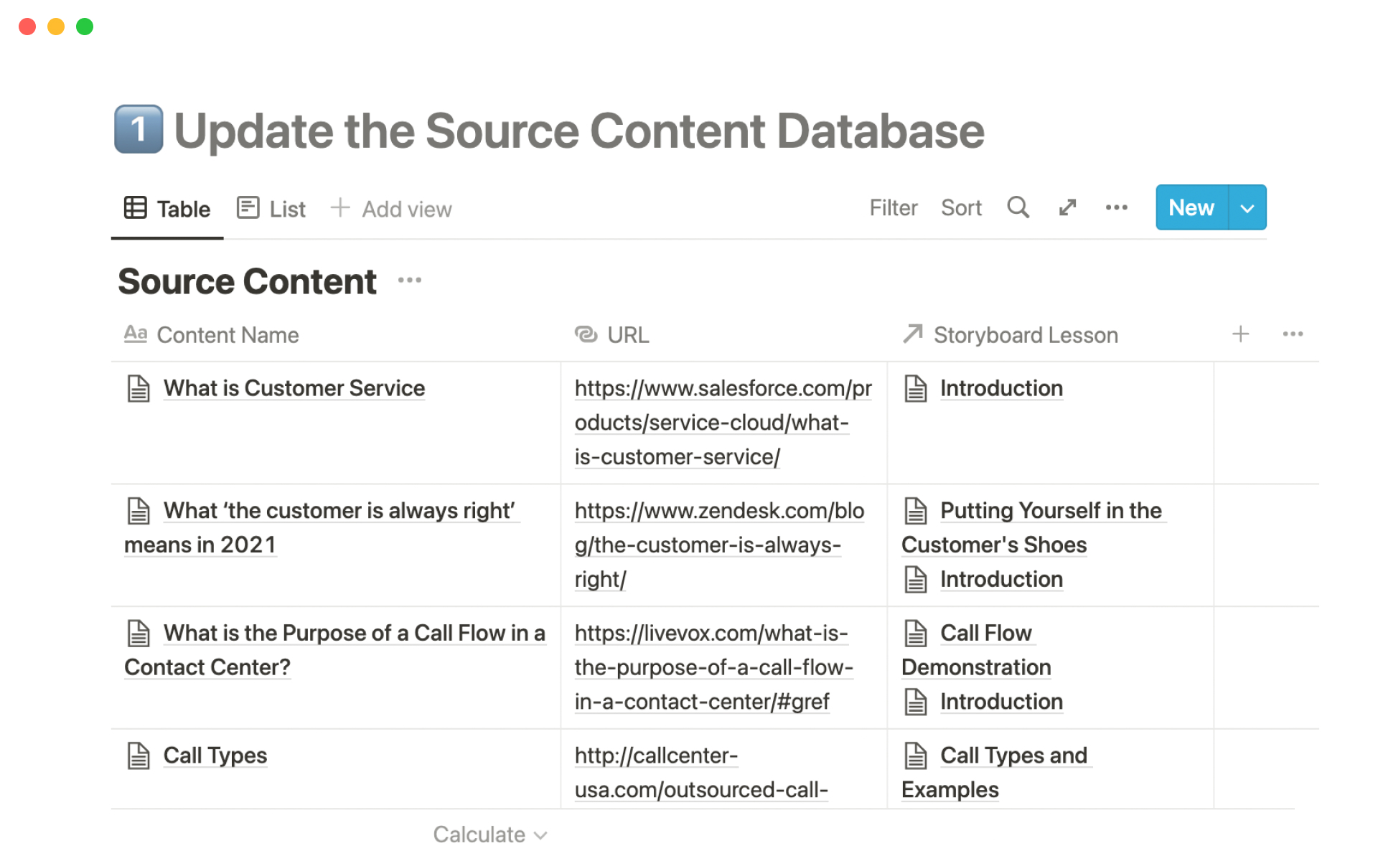1378x861 pixels.
Task: Open the Filter option
Action: click(x=893, y=208)
